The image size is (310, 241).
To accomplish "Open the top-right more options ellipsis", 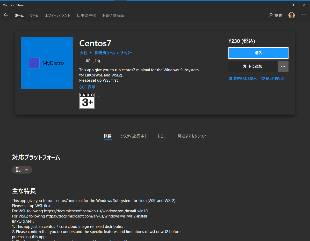I will [x=304, y=14].
